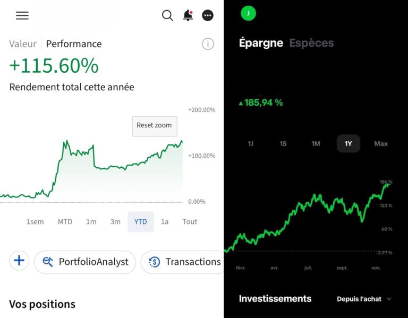Open notifications bell icon

tap(188, 15)
